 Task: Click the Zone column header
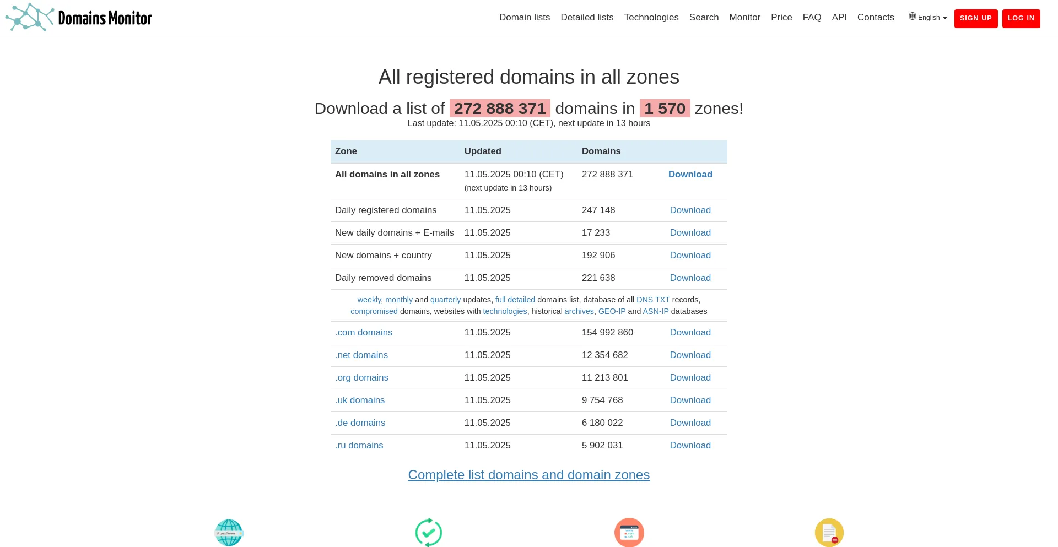[346, 151]
